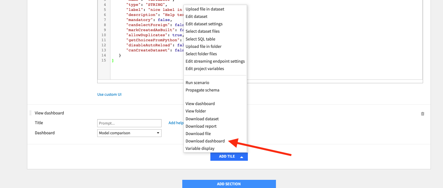Viewport: 443px width, 188px height.
Task: Choose Run scenario tile type
Action: pos(197,83)
